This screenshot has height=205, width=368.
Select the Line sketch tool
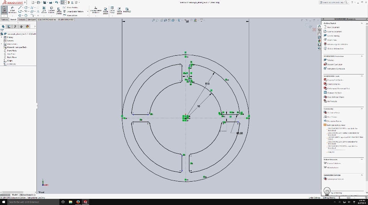click(20, 8)
